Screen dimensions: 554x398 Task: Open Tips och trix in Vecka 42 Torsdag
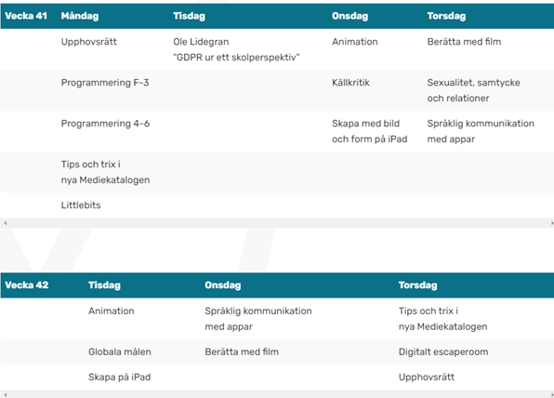(442, 319)
